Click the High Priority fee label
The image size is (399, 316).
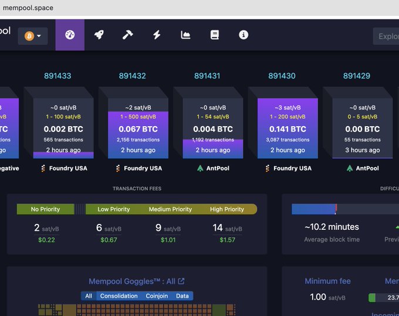pos(227,209)
